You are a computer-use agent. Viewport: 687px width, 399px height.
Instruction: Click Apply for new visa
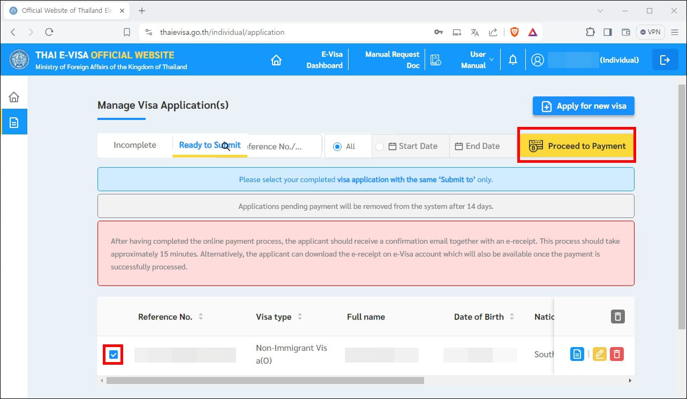coord(584,106)
